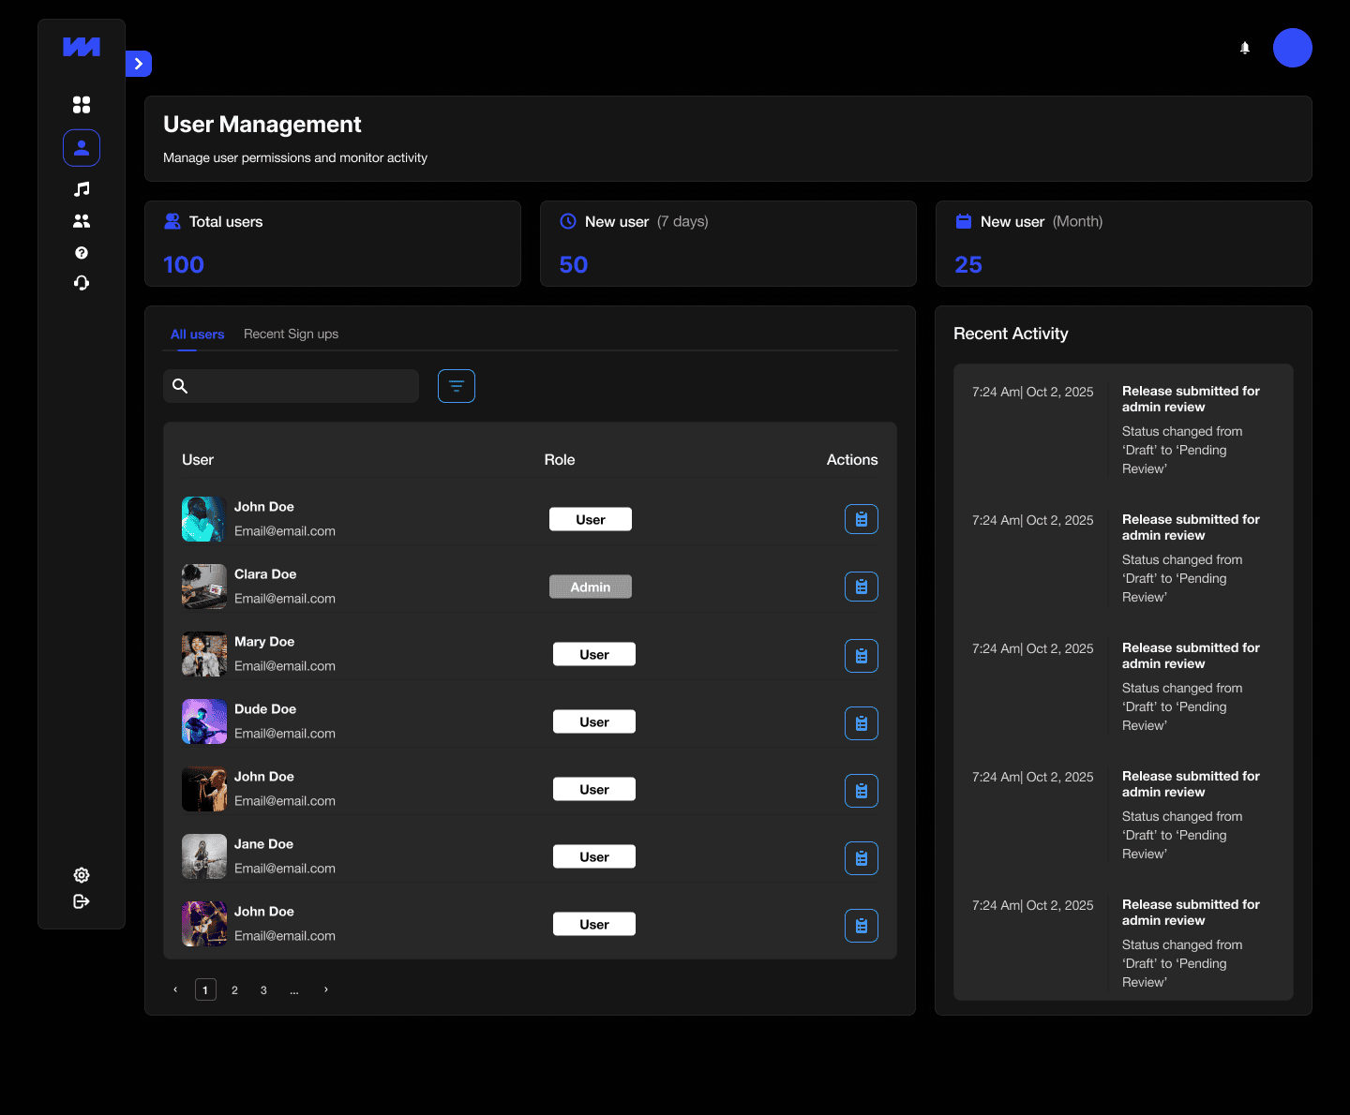This screenshot has width=1350, height=1115.
Task: Click the User column header
Action: (198, 460)
